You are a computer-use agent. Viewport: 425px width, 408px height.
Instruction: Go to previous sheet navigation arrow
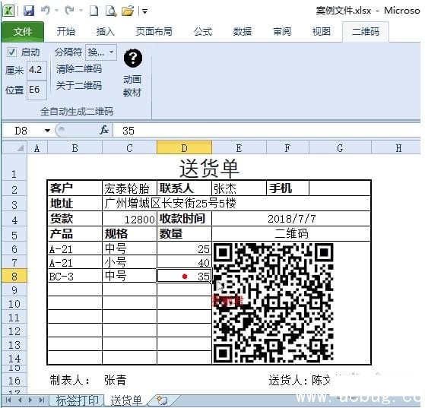point(20,400)
